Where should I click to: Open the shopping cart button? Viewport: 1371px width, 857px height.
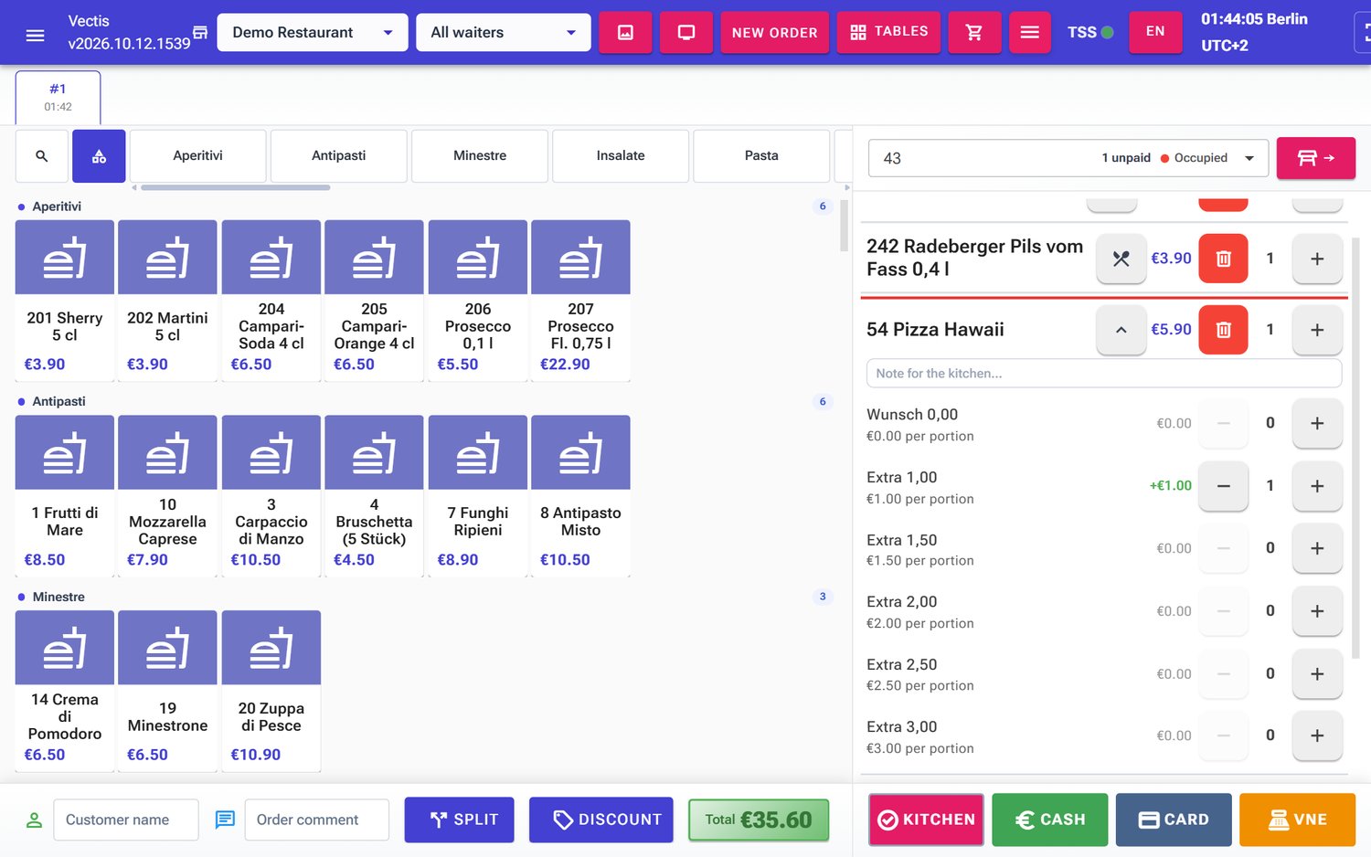pos(974,32)
